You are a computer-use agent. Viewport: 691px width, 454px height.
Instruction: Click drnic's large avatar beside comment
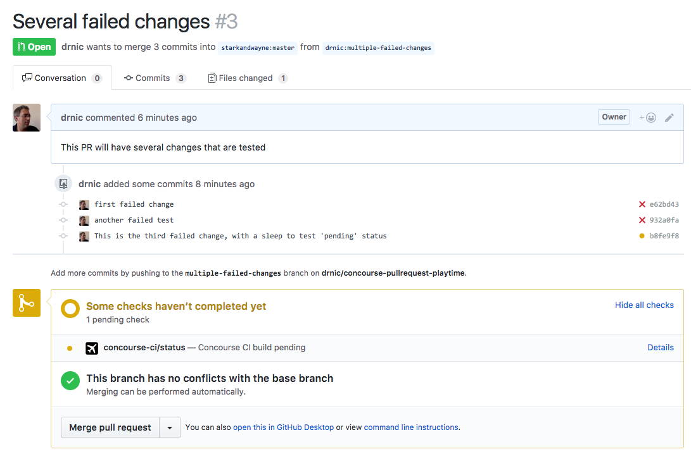(x=27, y=118)
